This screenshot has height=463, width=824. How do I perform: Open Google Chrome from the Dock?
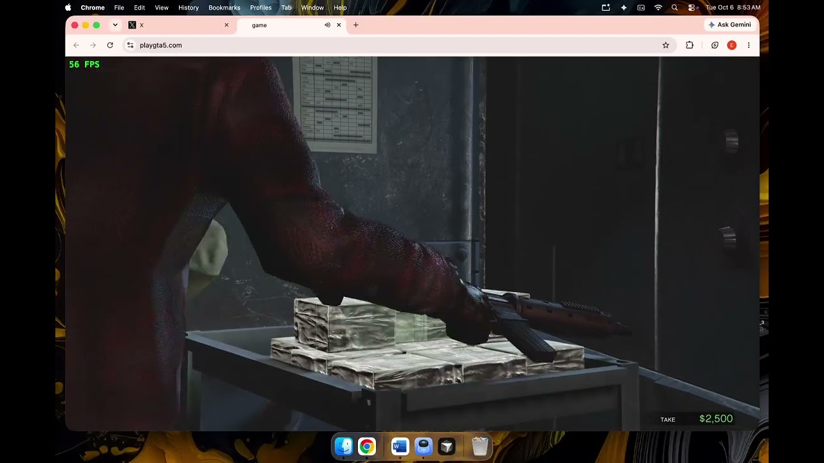pyautogui.click(x=367, y=446)
